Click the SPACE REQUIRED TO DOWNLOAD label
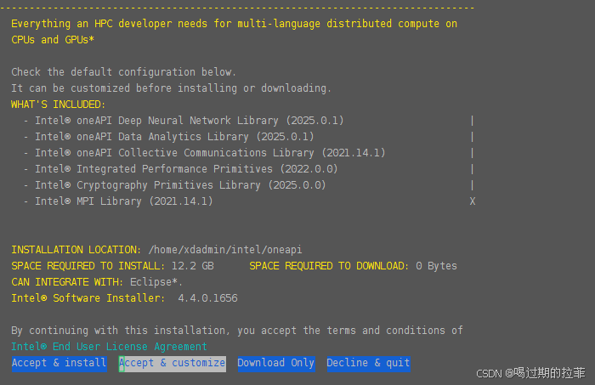Image resolution: width=595 pixels, height=385 pixels. coord(329,266)
